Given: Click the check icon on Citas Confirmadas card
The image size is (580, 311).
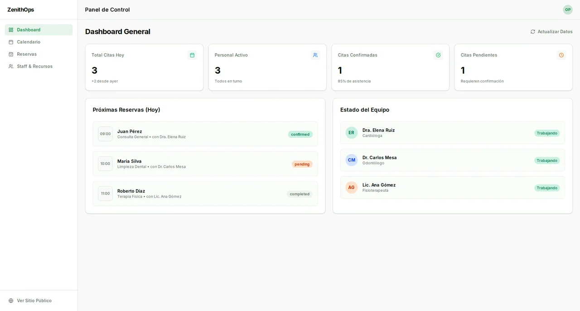Looking at the screenshot, I should pyautogui.click(x=438, y=55).
